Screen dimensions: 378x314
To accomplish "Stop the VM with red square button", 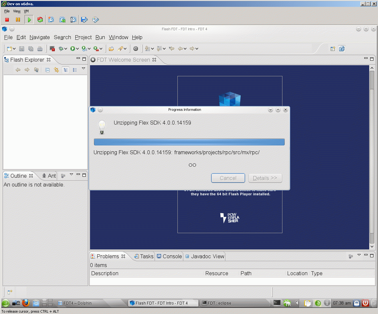I will click(x=7, y=20).
